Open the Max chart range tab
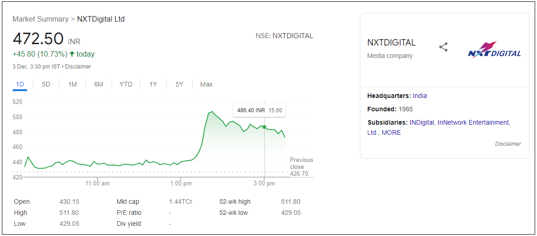537x236 pixels. (x=206, y=84)
